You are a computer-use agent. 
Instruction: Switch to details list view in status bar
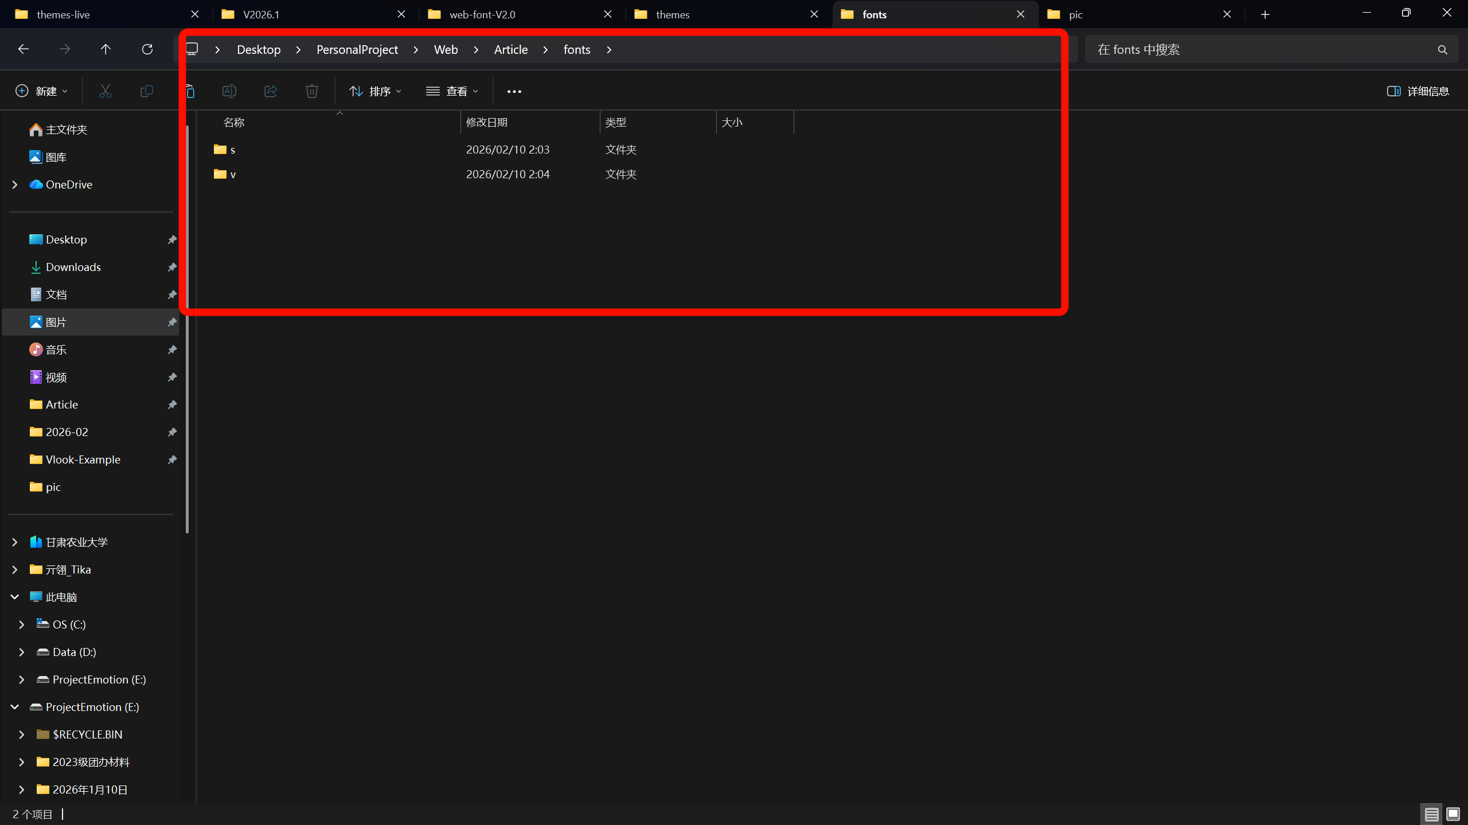point(1431,814)
